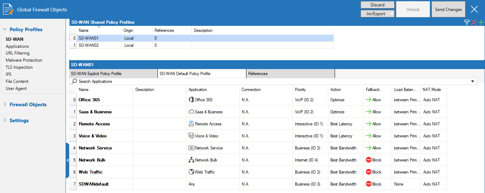Click the Search Applications input field
Image resolution: width=485 pixels, height=193 pixels.
273,81
